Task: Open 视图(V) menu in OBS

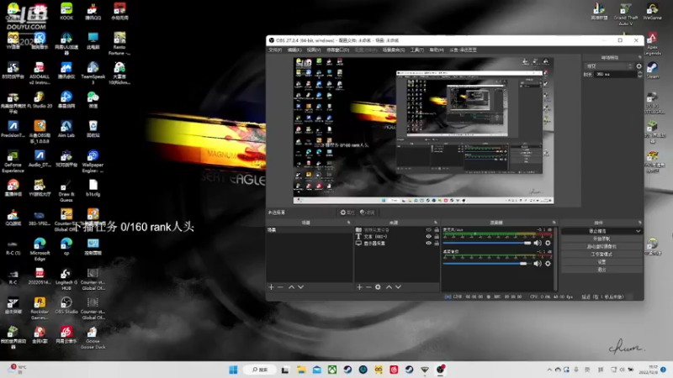Action: (x=314, y=50)
